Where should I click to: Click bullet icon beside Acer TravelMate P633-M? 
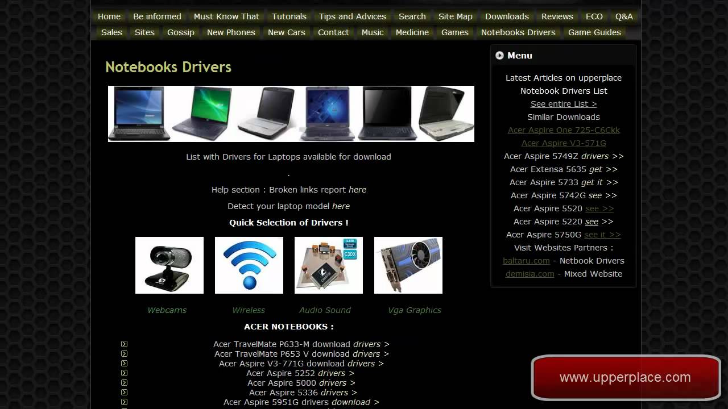pyautogui.click(x=124, y=344)
